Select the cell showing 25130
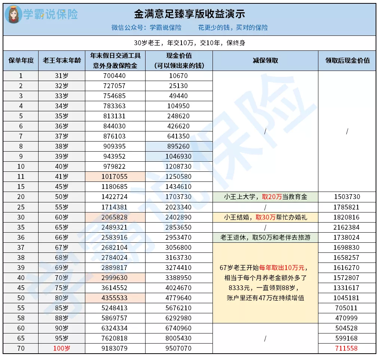Screen dimensions: 379x357 click(x=178, y=86)
